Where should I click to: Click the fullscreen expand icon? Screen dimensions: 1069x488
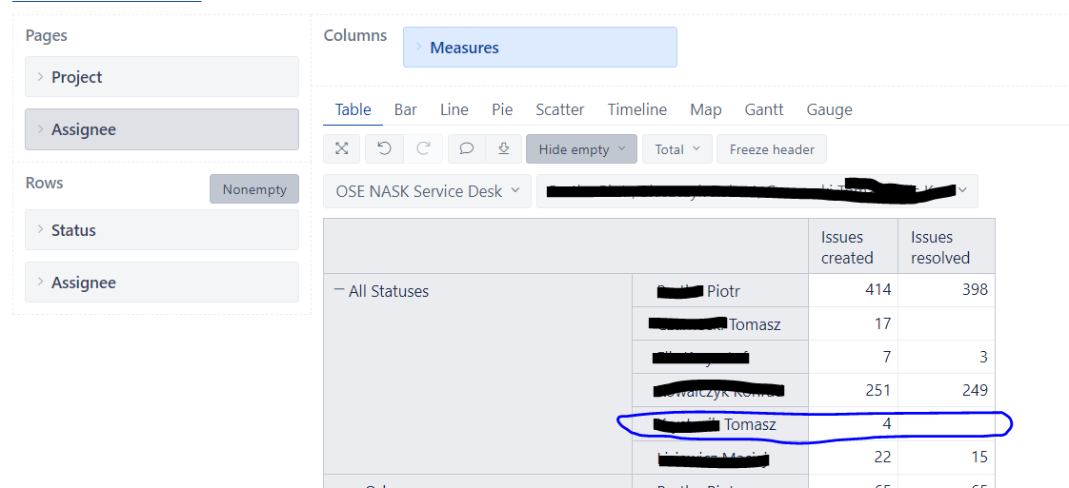point(341,149)
